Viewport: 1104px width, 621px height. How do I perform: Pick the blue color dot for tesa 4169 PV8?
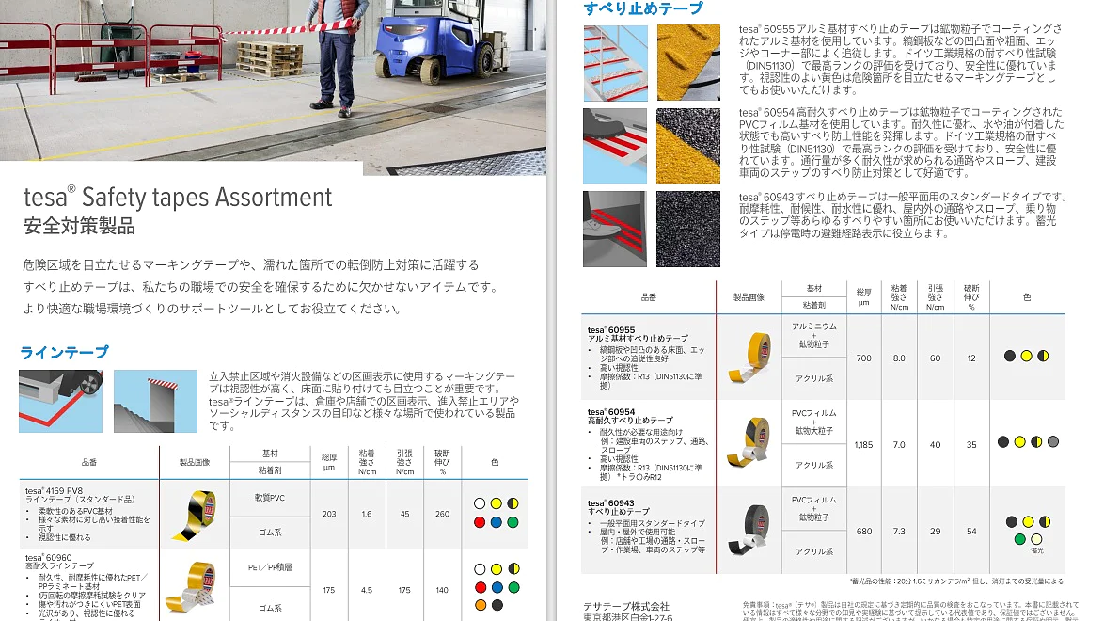tap(497, 522)
